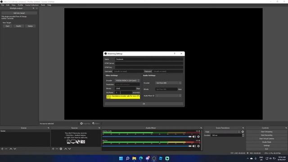Move source down arrow in Sources panel
288x162 pixels.
coord(70,149)
